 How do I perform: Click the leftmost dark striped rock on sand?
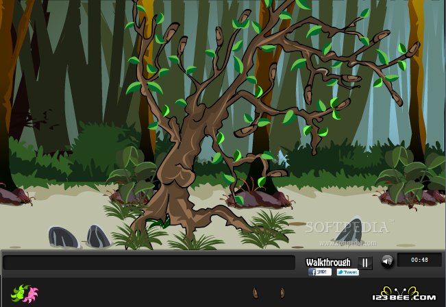coord(64,237)
